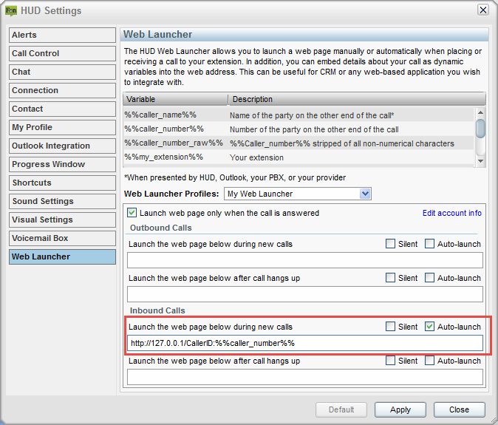Close the HUD Settings window with X
This screenshot has height=425, width=498.
(x=483, y=10)
